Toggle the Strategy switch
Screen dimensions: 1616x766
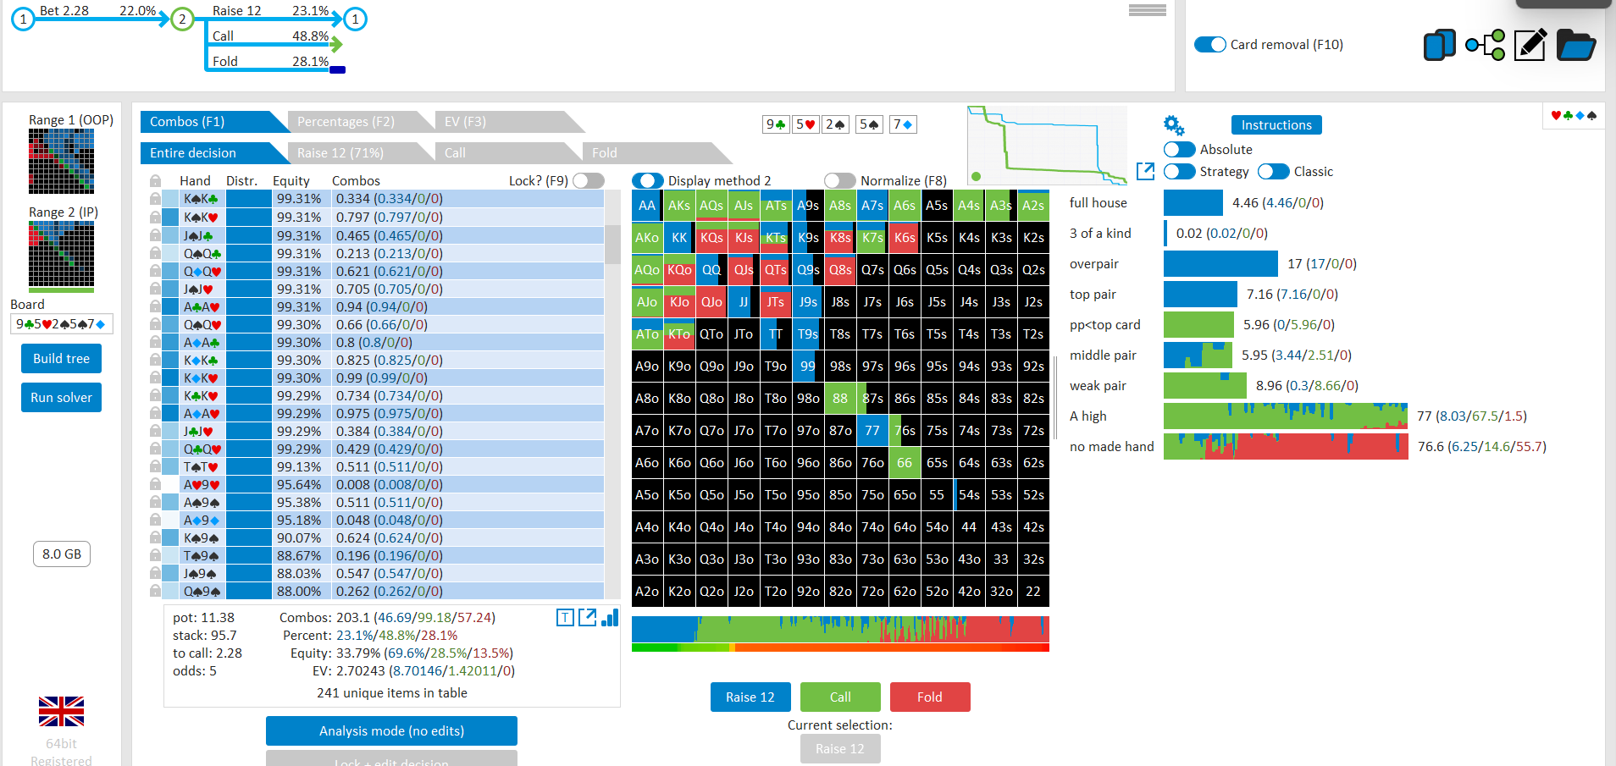(1179, 172)
